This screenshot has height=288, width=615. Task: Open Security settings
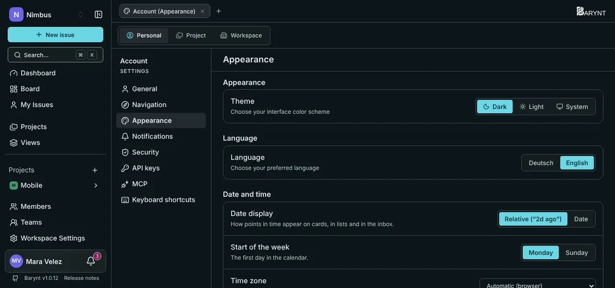(161, 152)
